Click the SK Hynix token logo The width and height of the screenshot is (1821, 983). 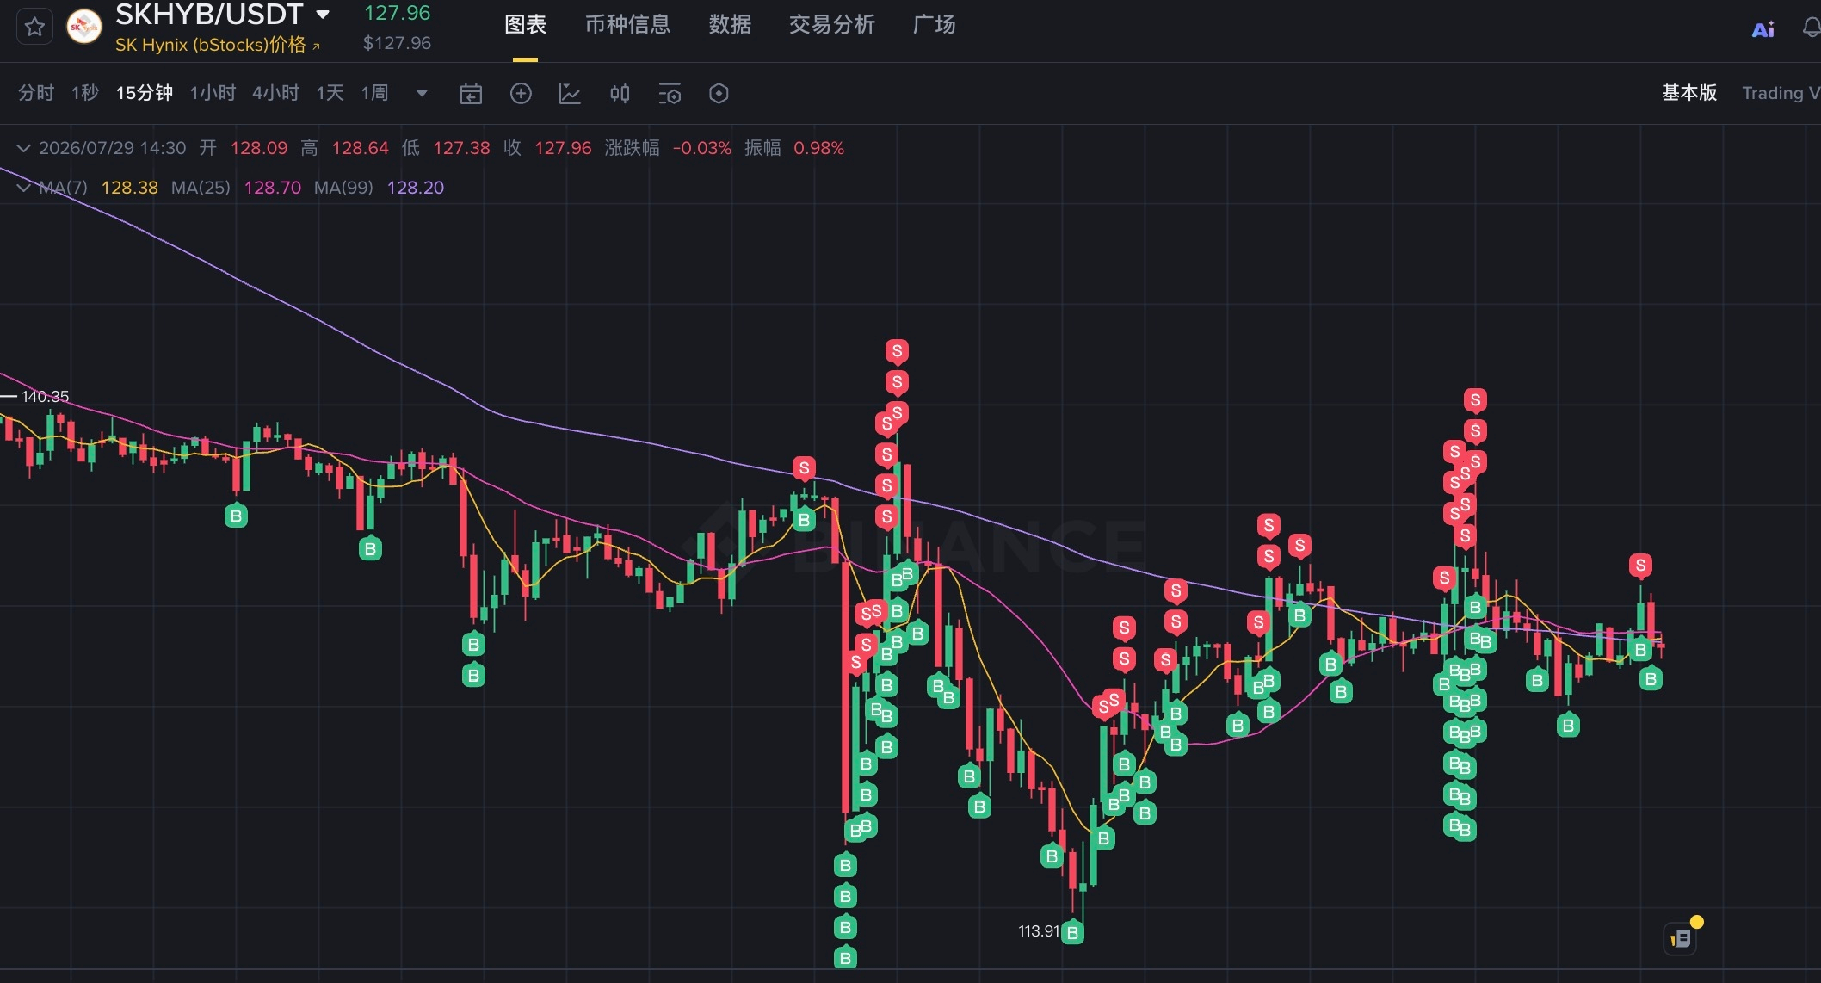pos(83,27)
